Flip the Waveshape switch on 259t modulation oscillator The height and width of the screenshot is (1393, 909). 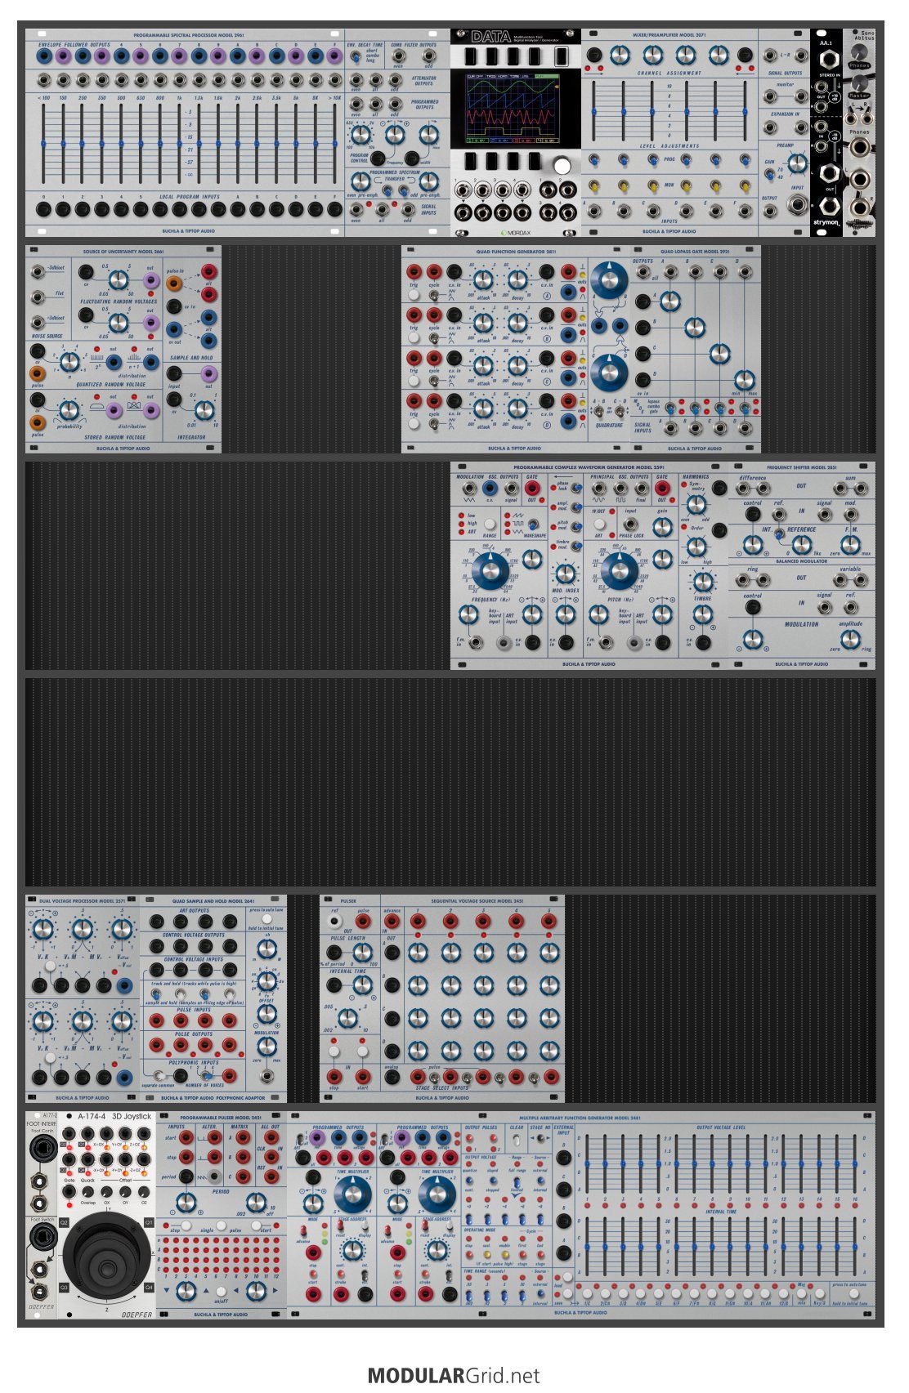pos(533,525)
